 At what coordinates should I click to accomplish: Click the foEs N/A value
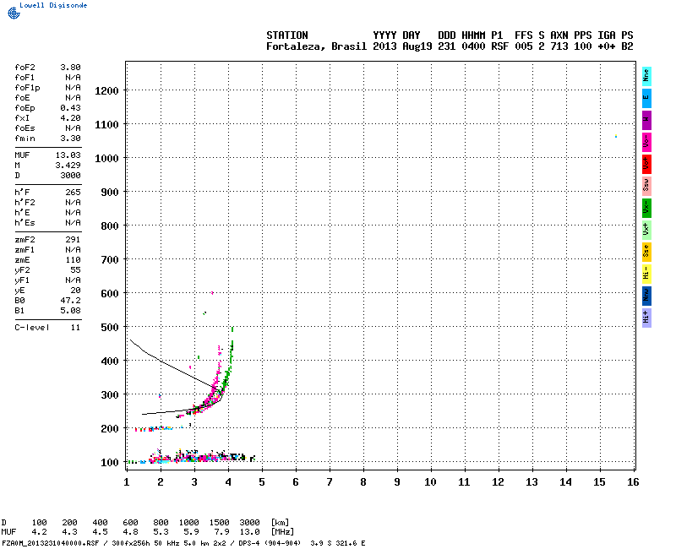(73, 128)
